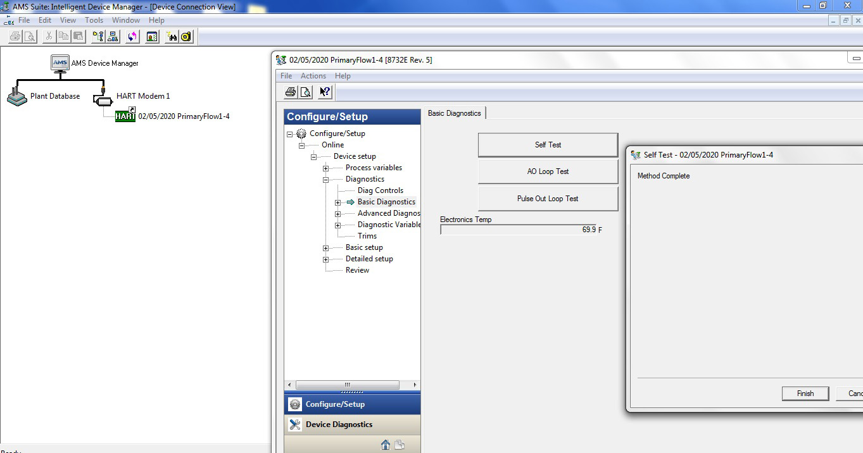Image resolution: width=863 pixels, height=453 pixels.
Task: Click right arrow of tree horizontal scrollbar
Action: [415, 385]
